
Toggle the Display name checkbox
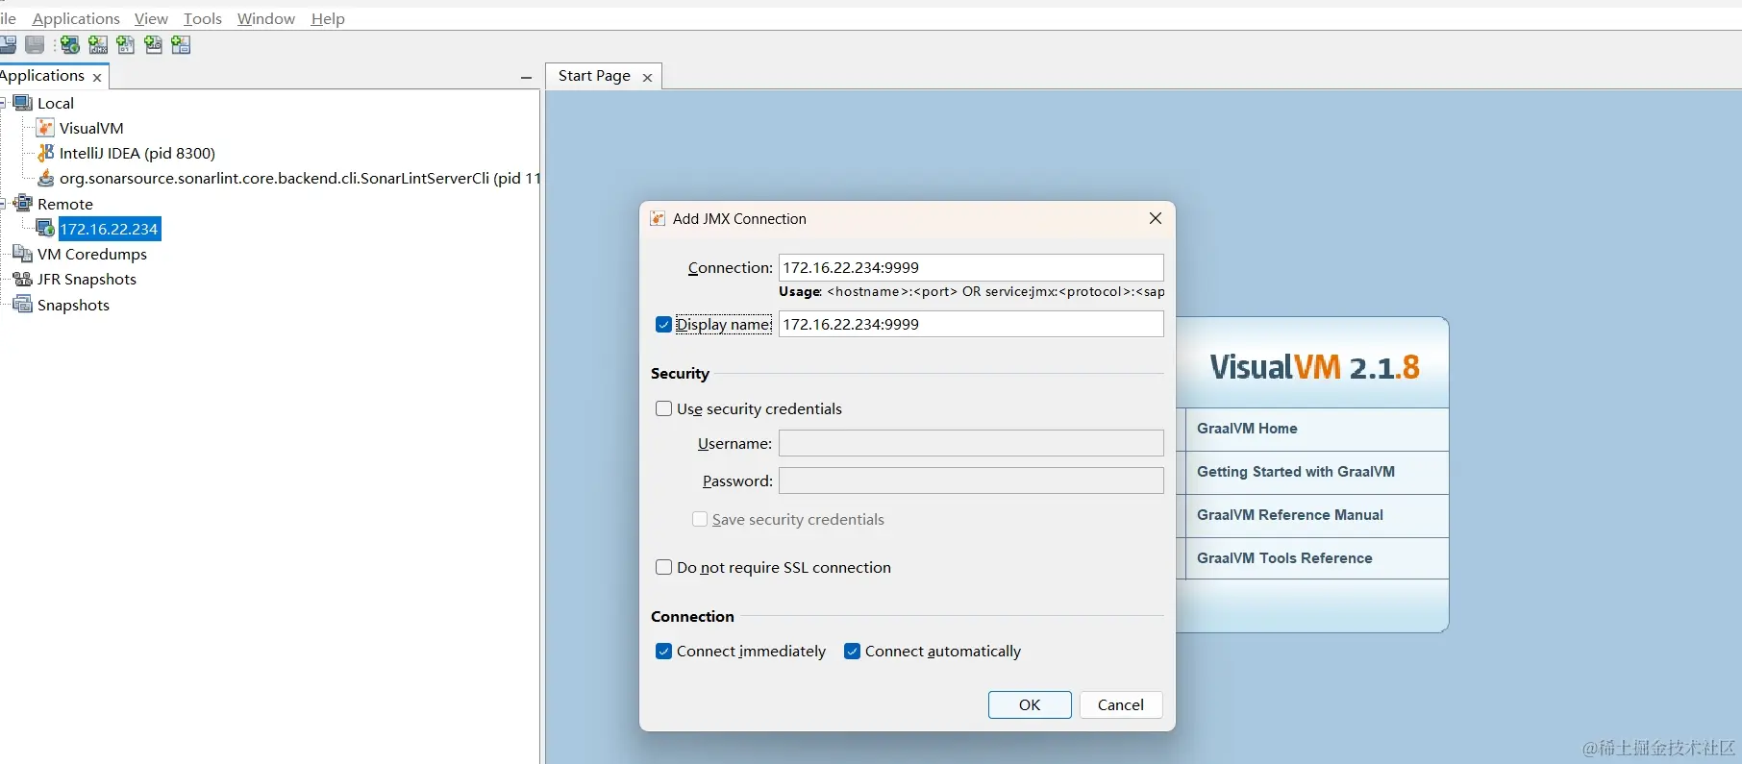point(663,324)
